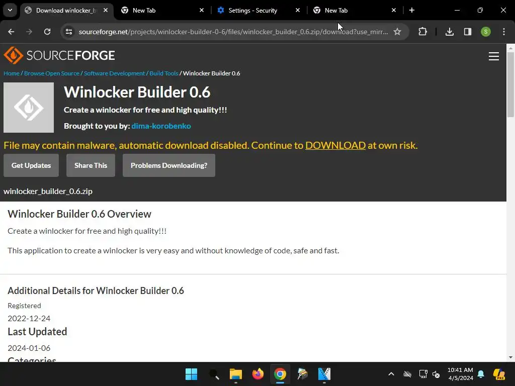Open Browse Open Source breadcrumb

52,73
